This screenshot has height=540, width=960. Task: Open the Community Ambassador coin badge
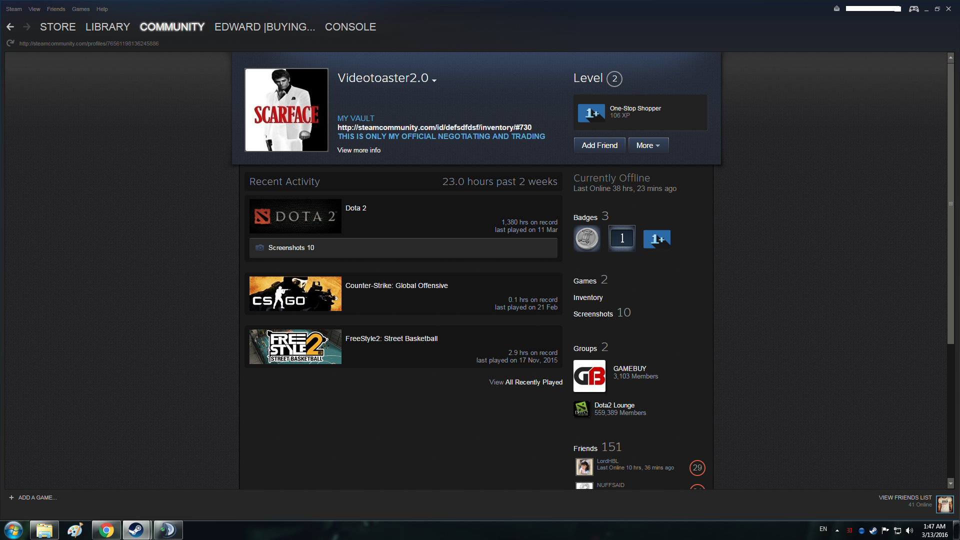tap(586, 238)
